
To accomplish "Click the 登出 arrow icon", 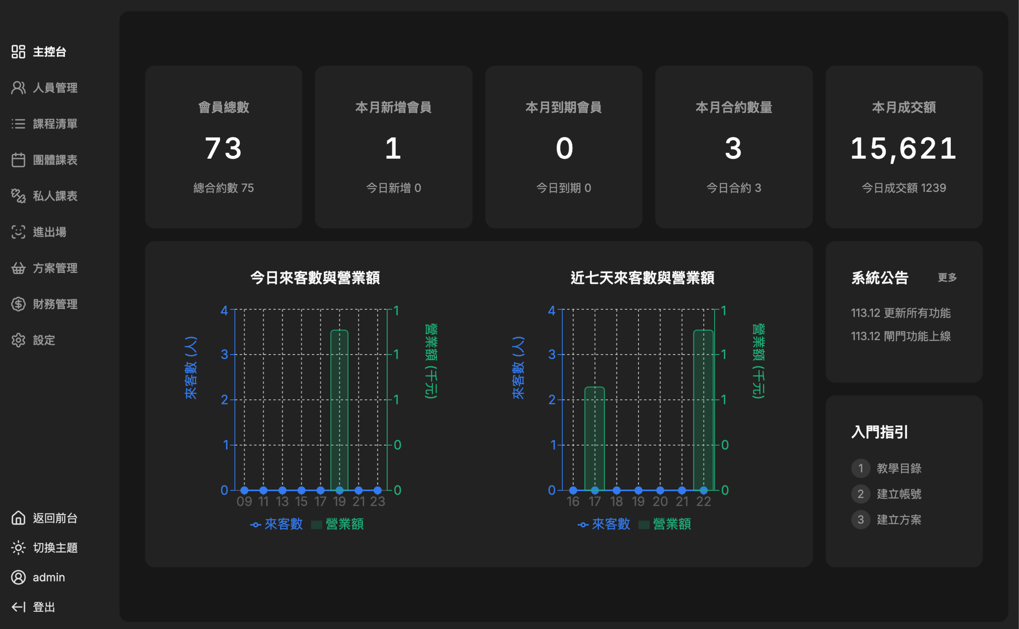I will pyautogui.click(x=18, y=607).
